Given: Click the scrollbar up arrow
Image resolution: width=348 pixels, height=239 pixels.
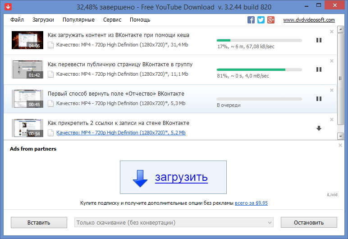Looking at the screenshot, I should [x=340, y=29].
